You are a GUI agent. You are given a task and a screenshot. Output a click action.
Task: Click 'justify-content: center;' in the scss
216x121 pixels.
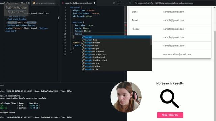coord(86,13)
